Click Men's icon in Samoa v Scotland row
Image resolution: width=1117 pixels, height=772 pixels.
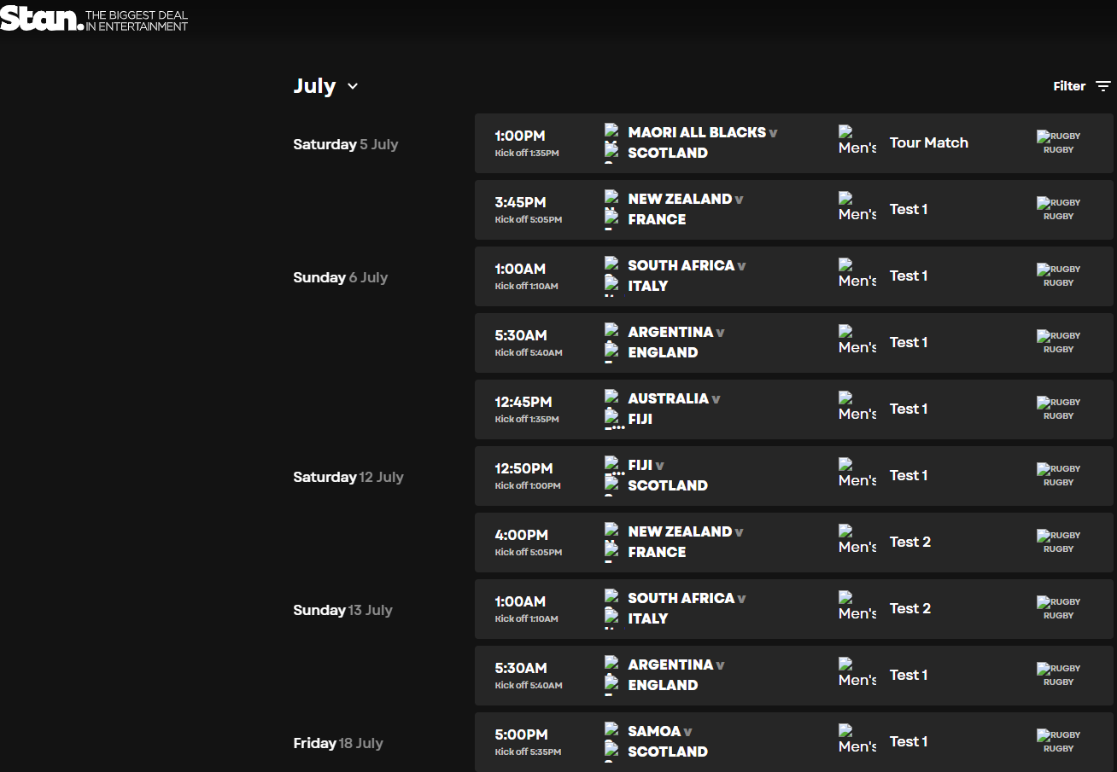coord(857,740)
